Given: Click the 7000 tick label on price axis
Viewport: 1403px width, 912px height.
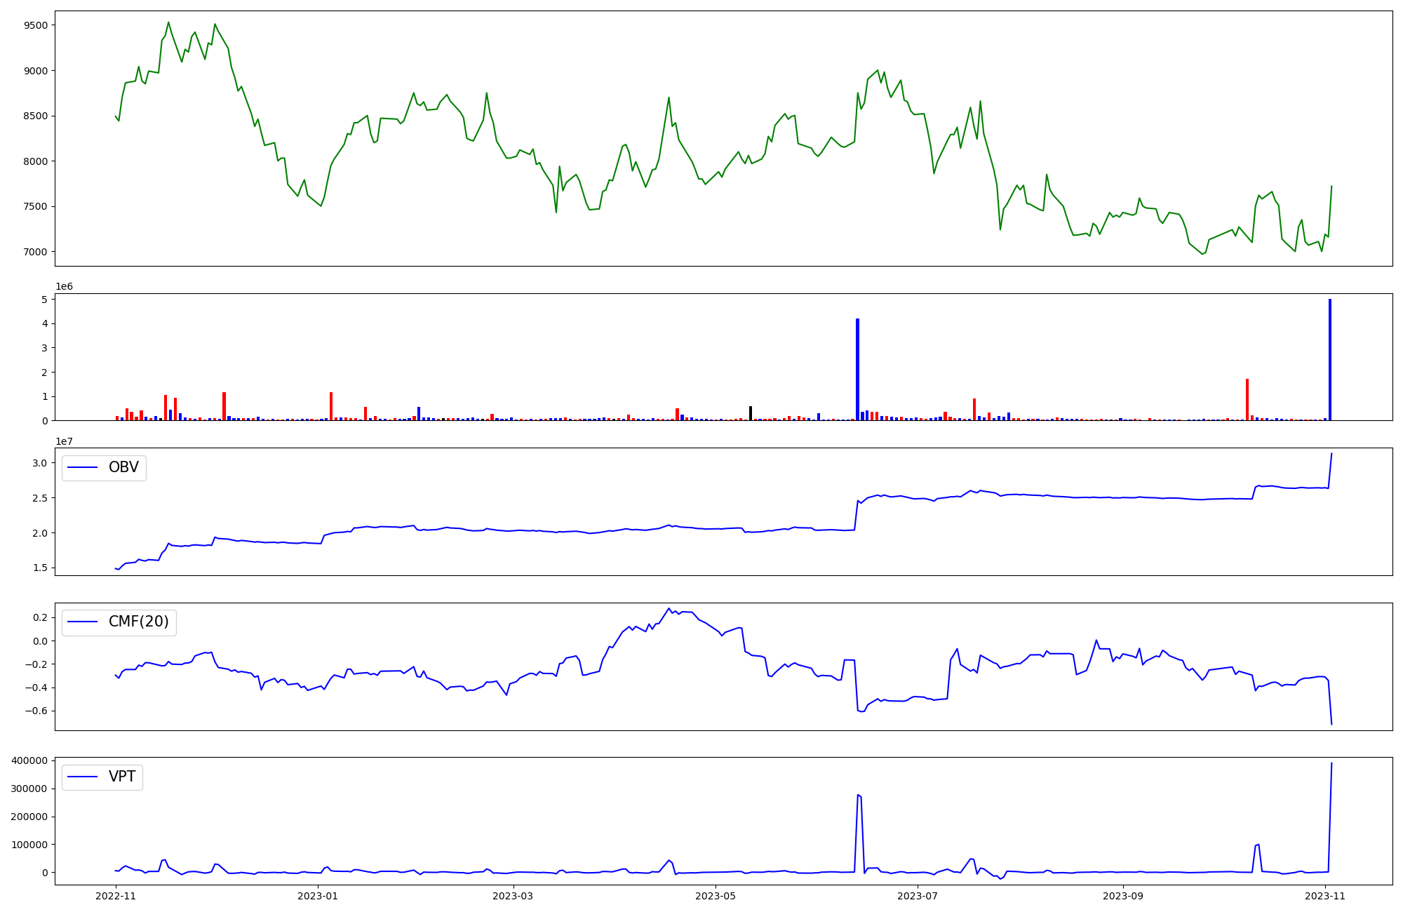Looking at the screenshot, I should [x=36, y=252].
